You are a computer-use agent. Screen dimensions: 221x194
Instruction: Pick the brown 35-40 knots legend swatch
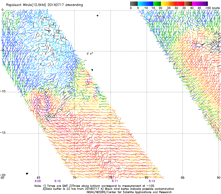click(188, 4)
